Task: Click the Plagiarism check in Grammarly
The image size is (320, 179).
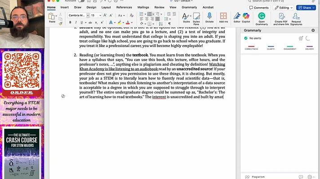Action: pos(255,177)
